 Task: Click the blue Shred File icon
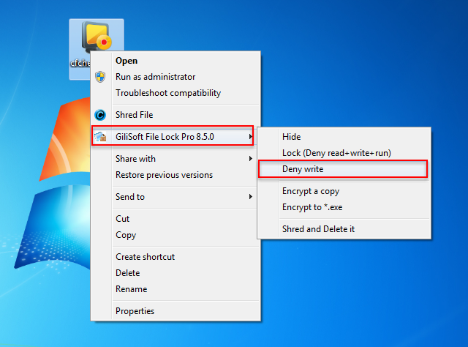pos(100,115)
